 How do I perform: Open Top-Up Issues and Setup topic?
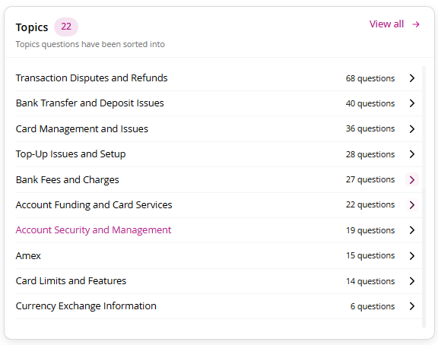click(71, 154)
